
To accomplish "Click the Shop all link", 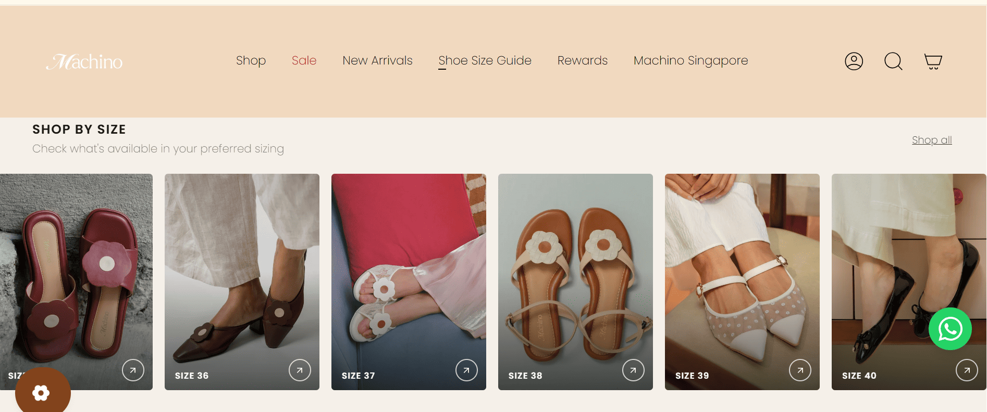I will point(932,140).
